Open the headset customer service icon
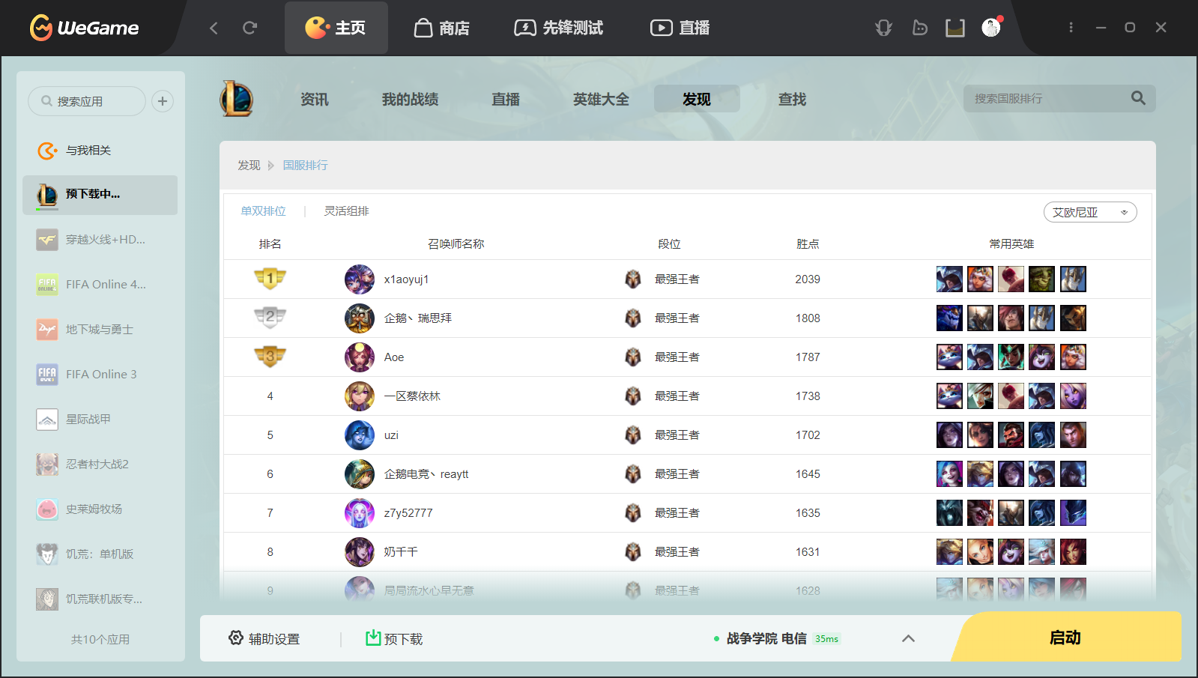Image resolution: width=1198 pixels, height=678 pixels. click(x=884, y=28)
